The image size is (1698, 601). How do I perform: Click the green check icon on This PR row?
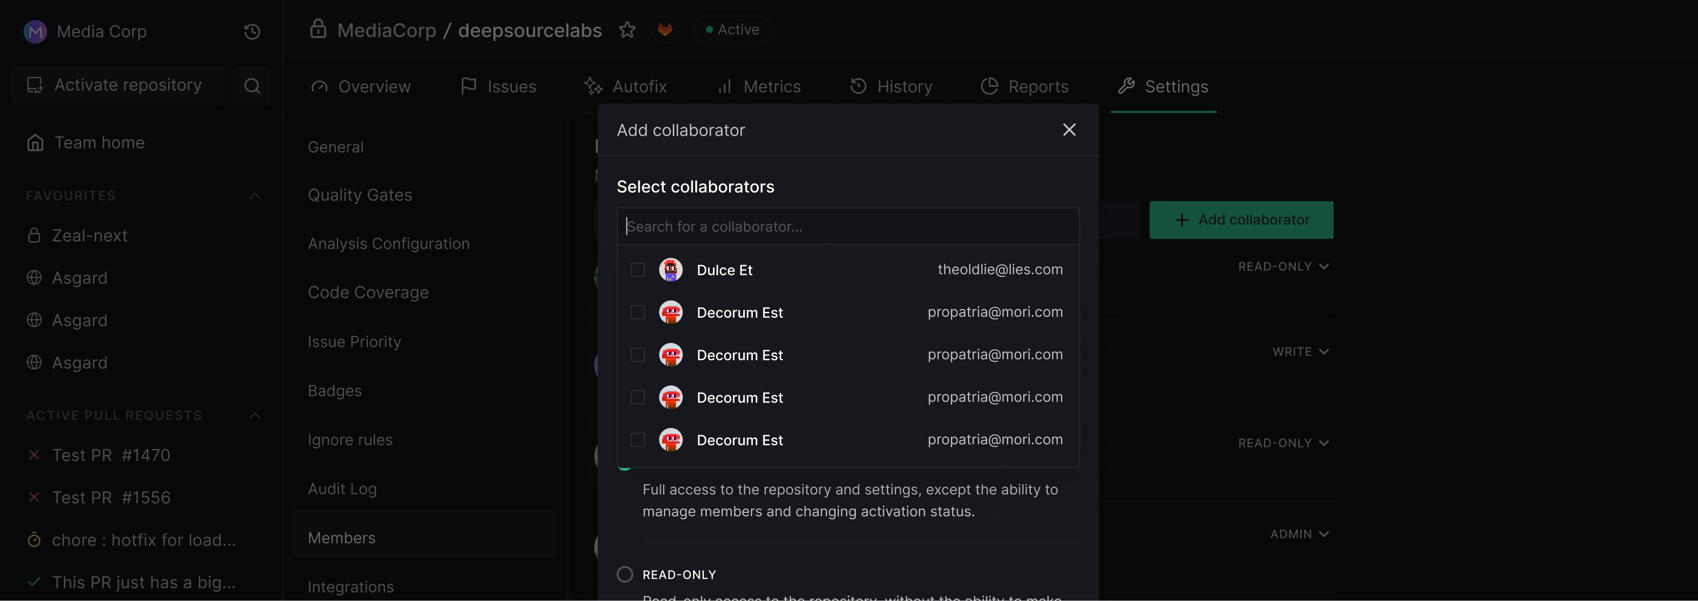click(34, 582)
